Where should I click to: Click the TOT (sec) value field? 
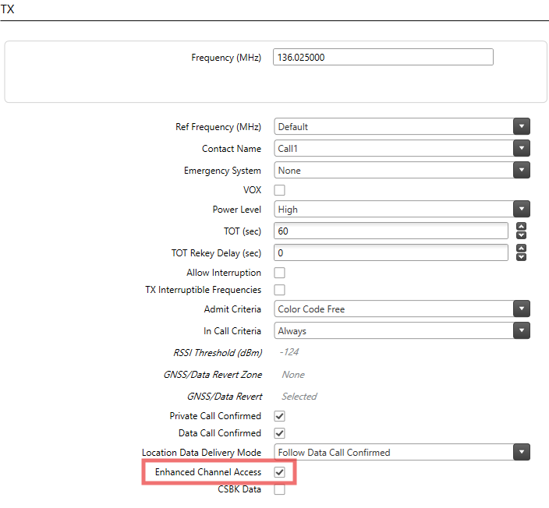pos(391,231)
